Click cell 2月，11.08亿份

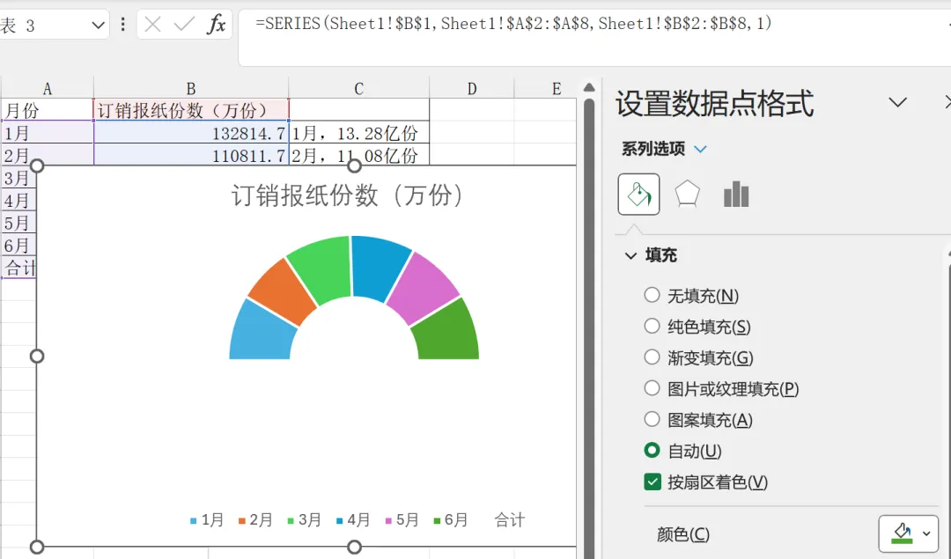tap(359, 155)
